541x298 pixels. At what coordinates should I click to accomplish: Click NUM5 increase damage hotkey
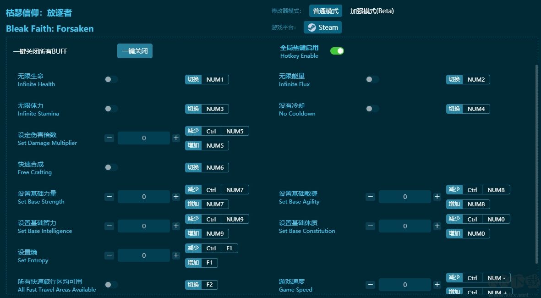click(207, 145)
